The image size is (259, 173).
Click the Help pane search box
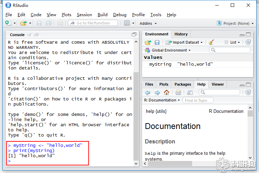[x=219, y=92]
